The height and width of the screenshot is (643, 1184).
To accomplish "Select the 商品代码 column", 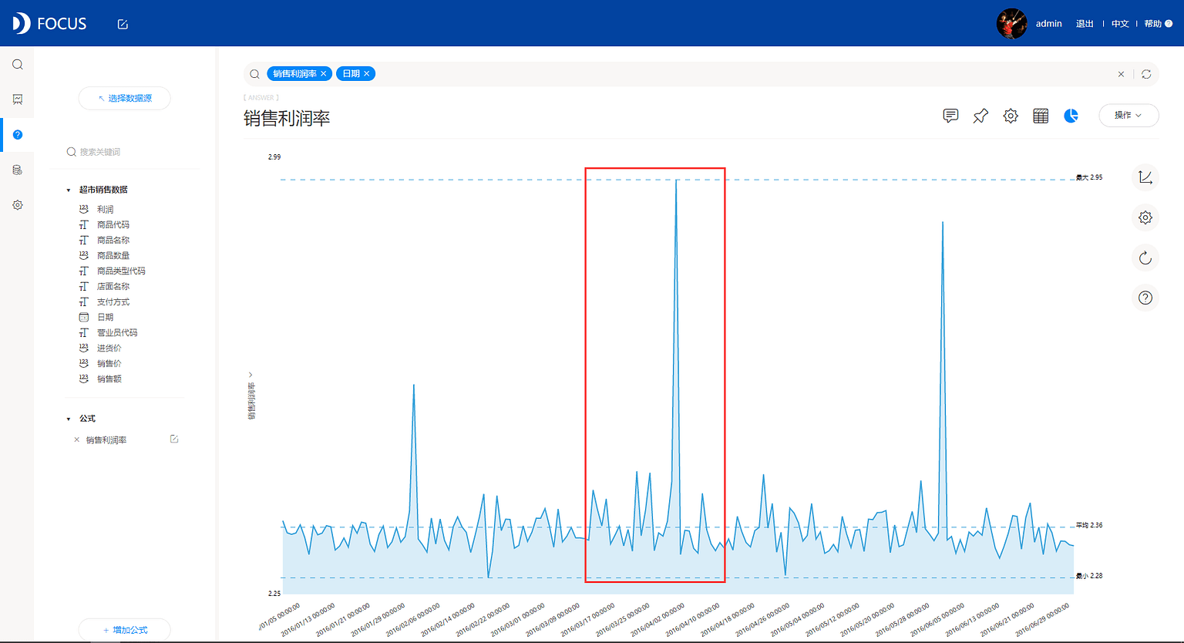I will click(x=113, y=225).
